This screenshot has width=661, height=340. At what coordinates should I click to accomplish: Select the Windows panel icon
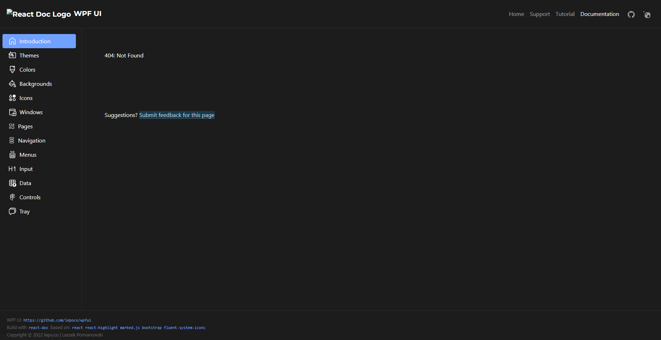coord(12,112)
